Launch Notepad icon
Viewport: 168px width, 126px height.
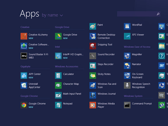[58, 105]
